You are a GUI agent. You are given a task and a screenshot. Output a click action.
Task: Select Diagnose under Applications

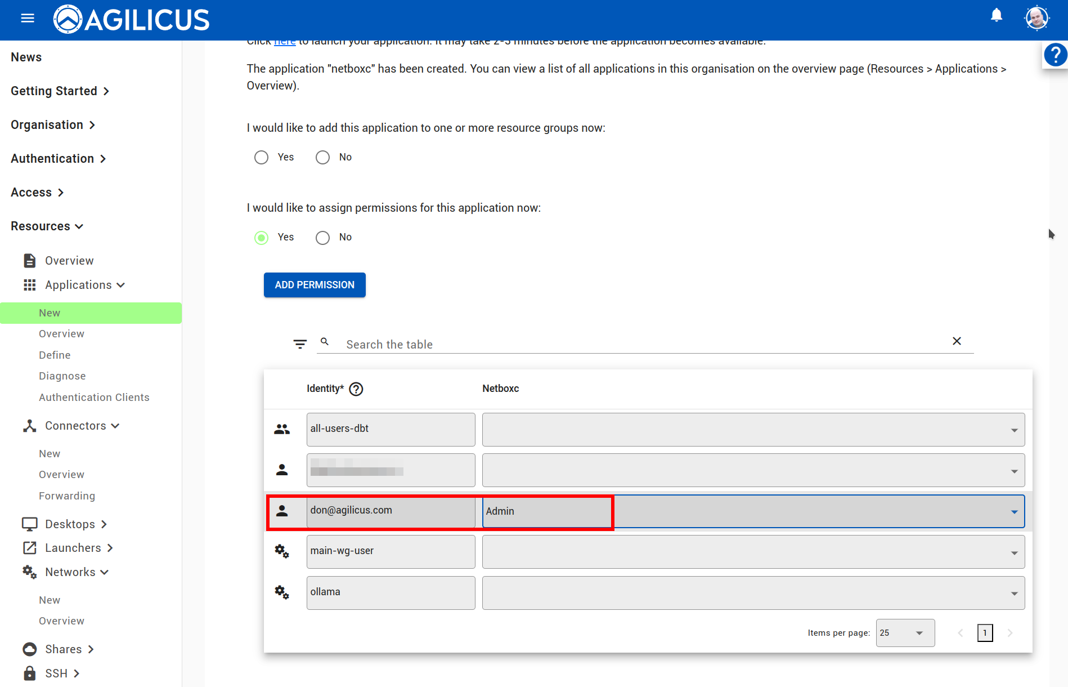click(x=62, y=376)
